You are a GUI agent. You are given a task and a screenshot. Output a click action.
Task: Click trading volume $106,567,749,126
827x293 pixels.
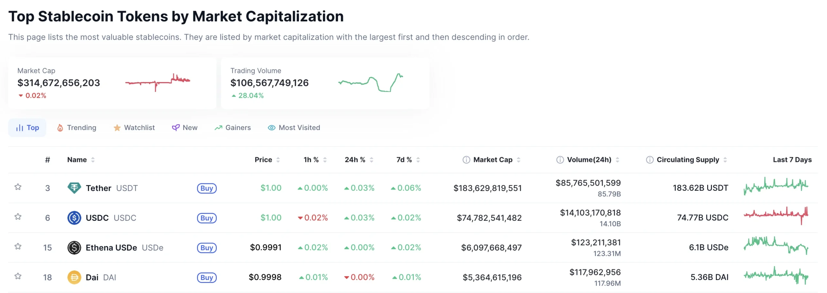click(269, 83)
